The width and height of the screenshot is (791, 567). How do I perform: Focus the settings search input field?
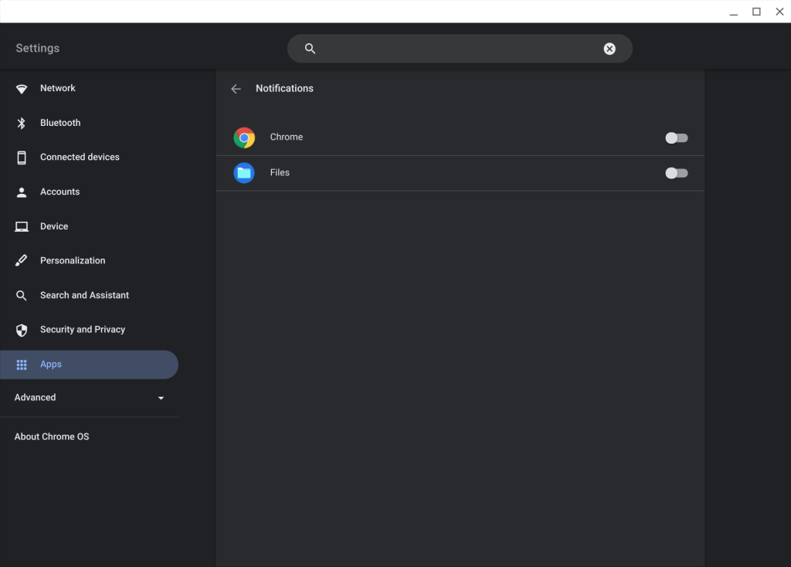(460, 49)
